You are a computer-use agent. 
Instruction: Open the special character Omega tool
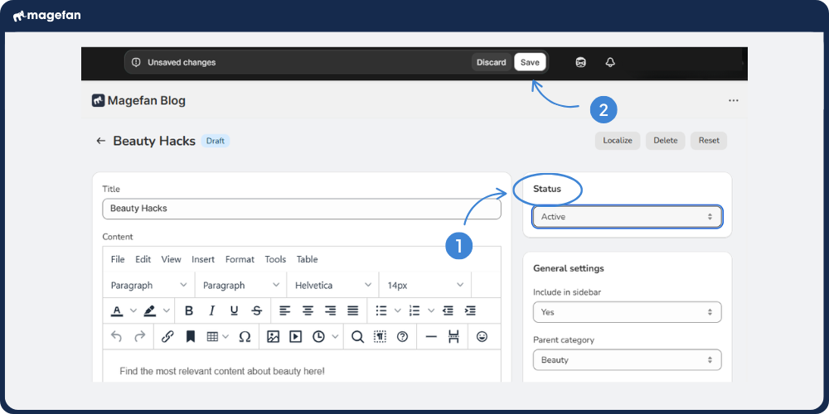[x=245, y=337]
